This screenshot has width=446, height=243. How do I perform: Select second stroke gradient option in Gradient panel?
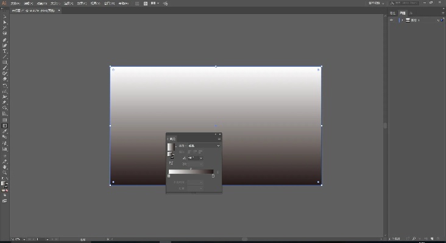coord(195,152)
